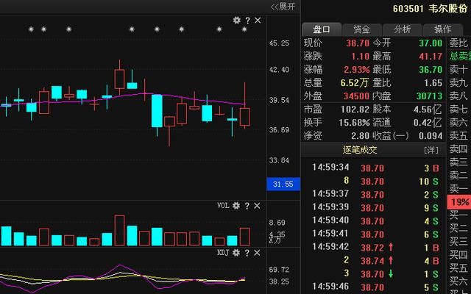Screen dimensions: 471x294
Task: Open main chart settings gear
Action: (237, 20)
